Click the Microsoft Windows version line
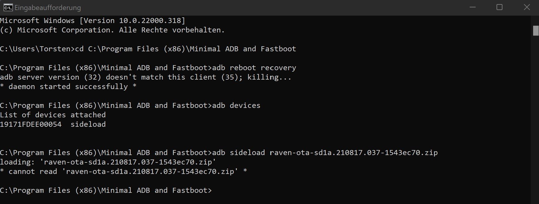 (x=93, y=21)
